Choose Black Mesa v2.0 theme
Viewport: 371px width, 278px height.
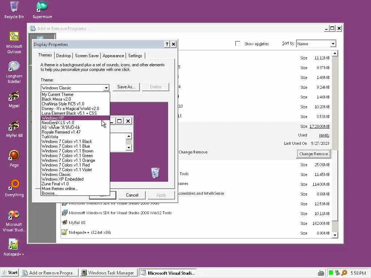(x=75, y=99)
